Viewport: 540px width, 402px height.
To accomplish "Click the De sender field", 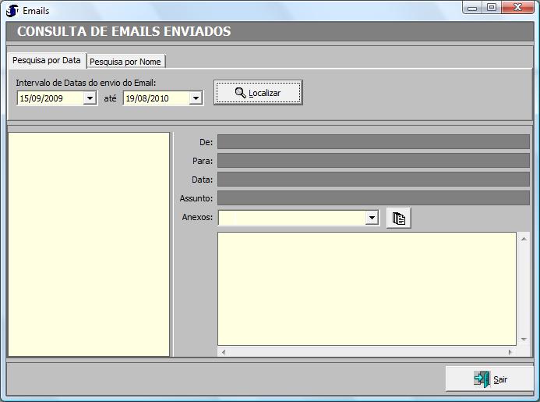I will point(372,142).
